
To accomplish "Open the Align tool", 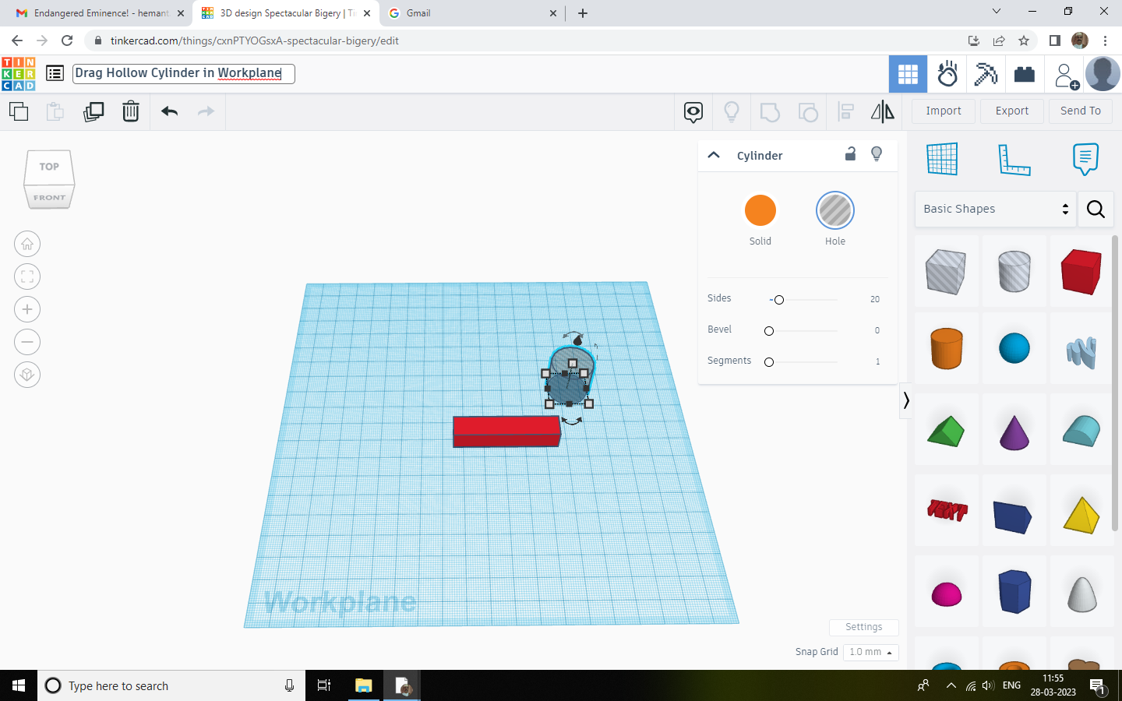I will (845, 111).
